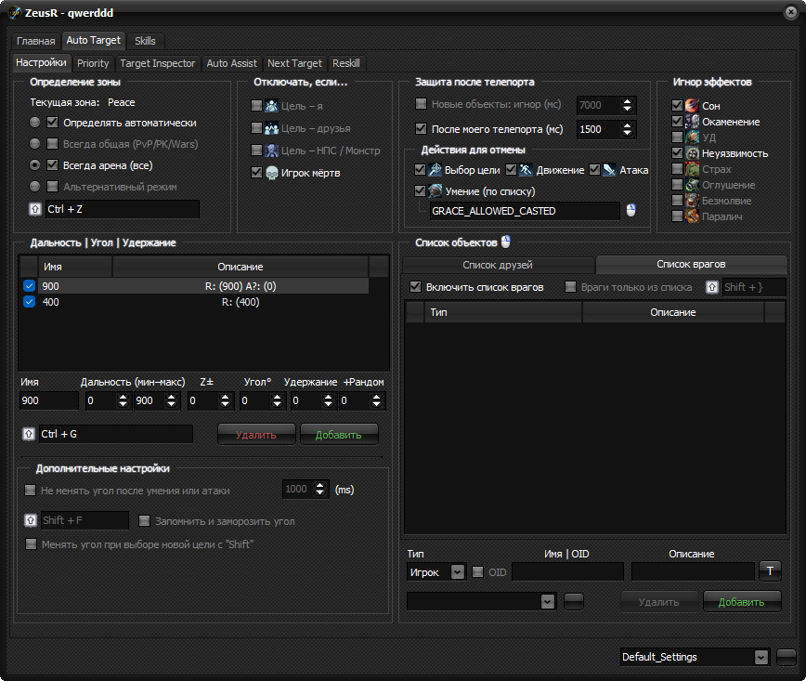Click the Движение movement icon
The image size is (806, 681).
click(526, 170)
